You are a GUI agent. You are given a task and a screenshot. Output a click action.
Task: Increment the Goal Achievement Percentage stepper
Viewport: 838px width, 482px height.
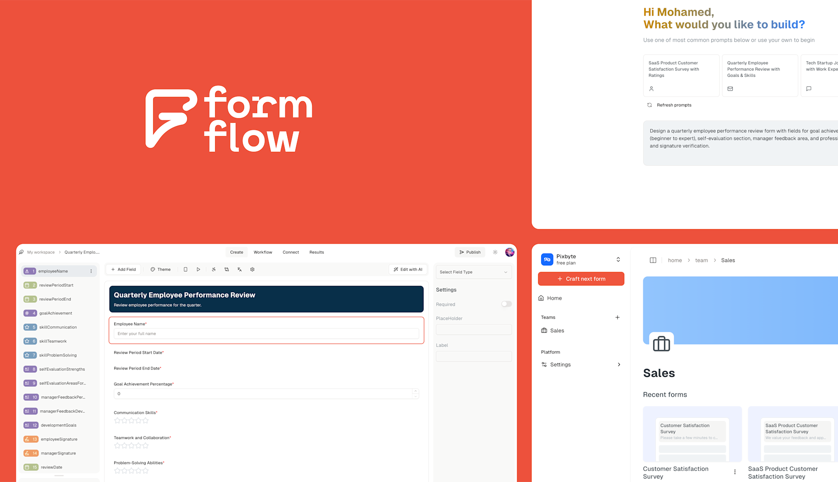pyautogui.click(x=416, y=391)
